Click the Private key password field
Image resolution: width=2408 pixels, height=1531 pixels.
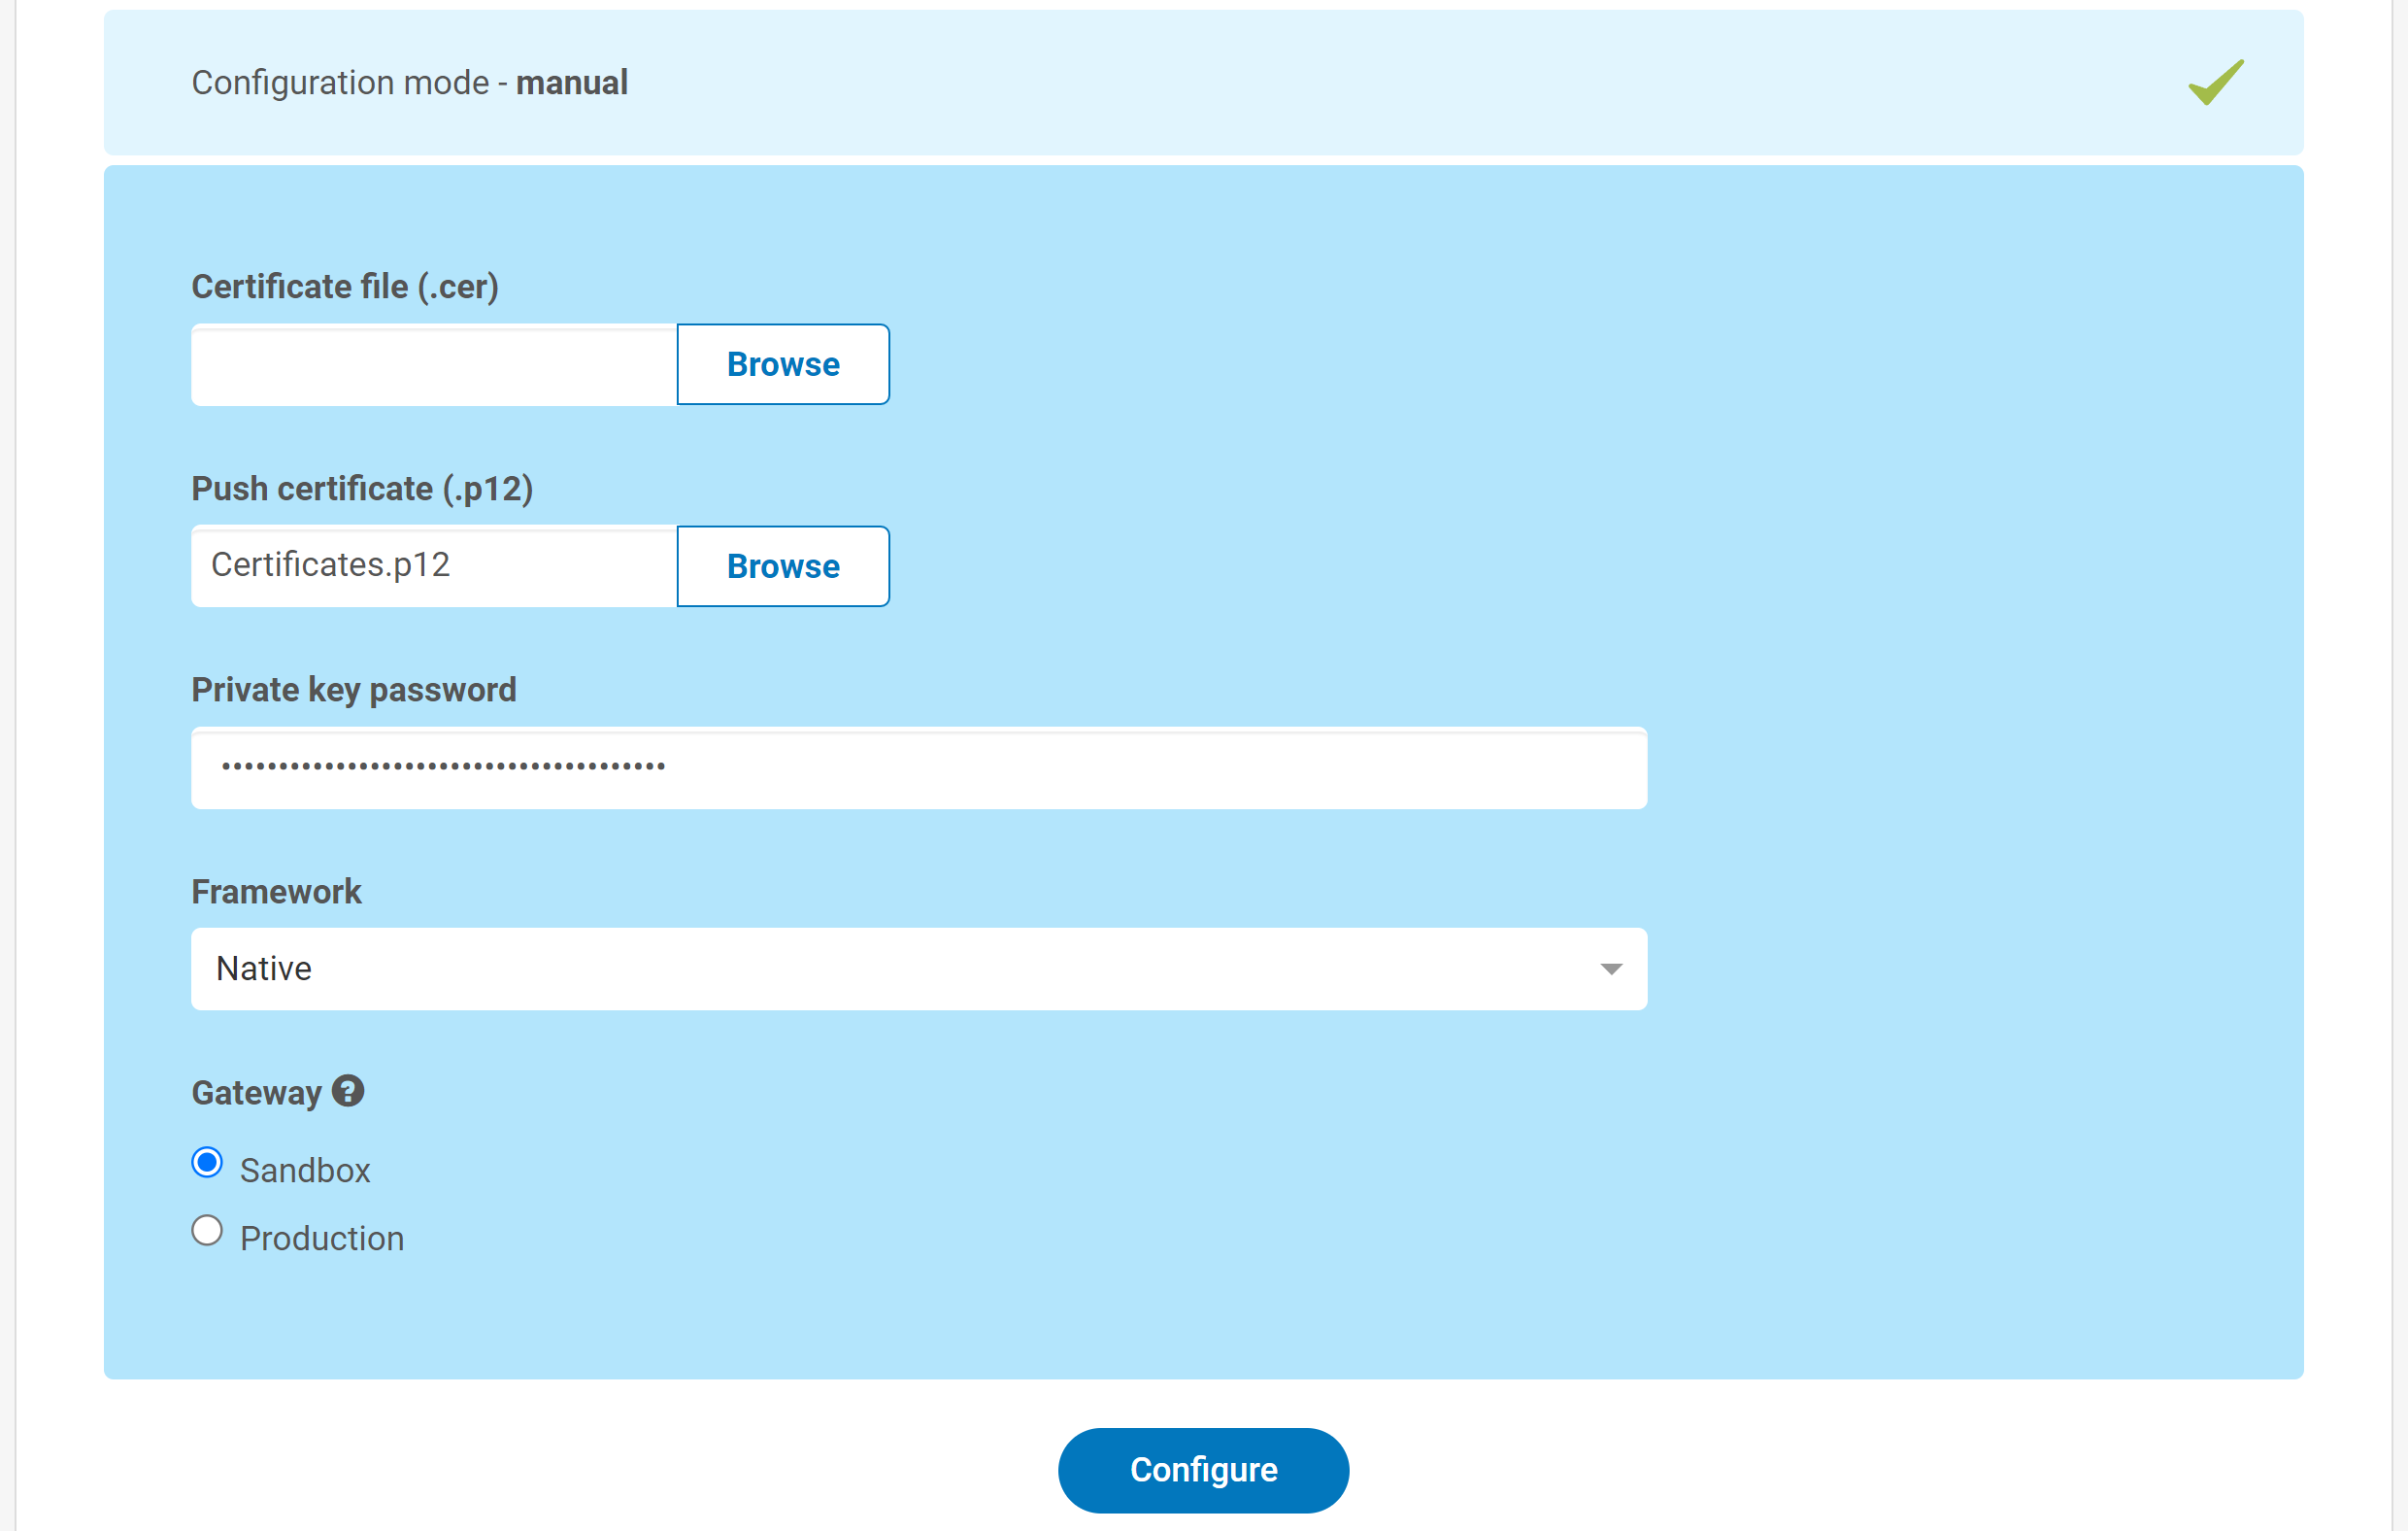[x=918, y=767]
